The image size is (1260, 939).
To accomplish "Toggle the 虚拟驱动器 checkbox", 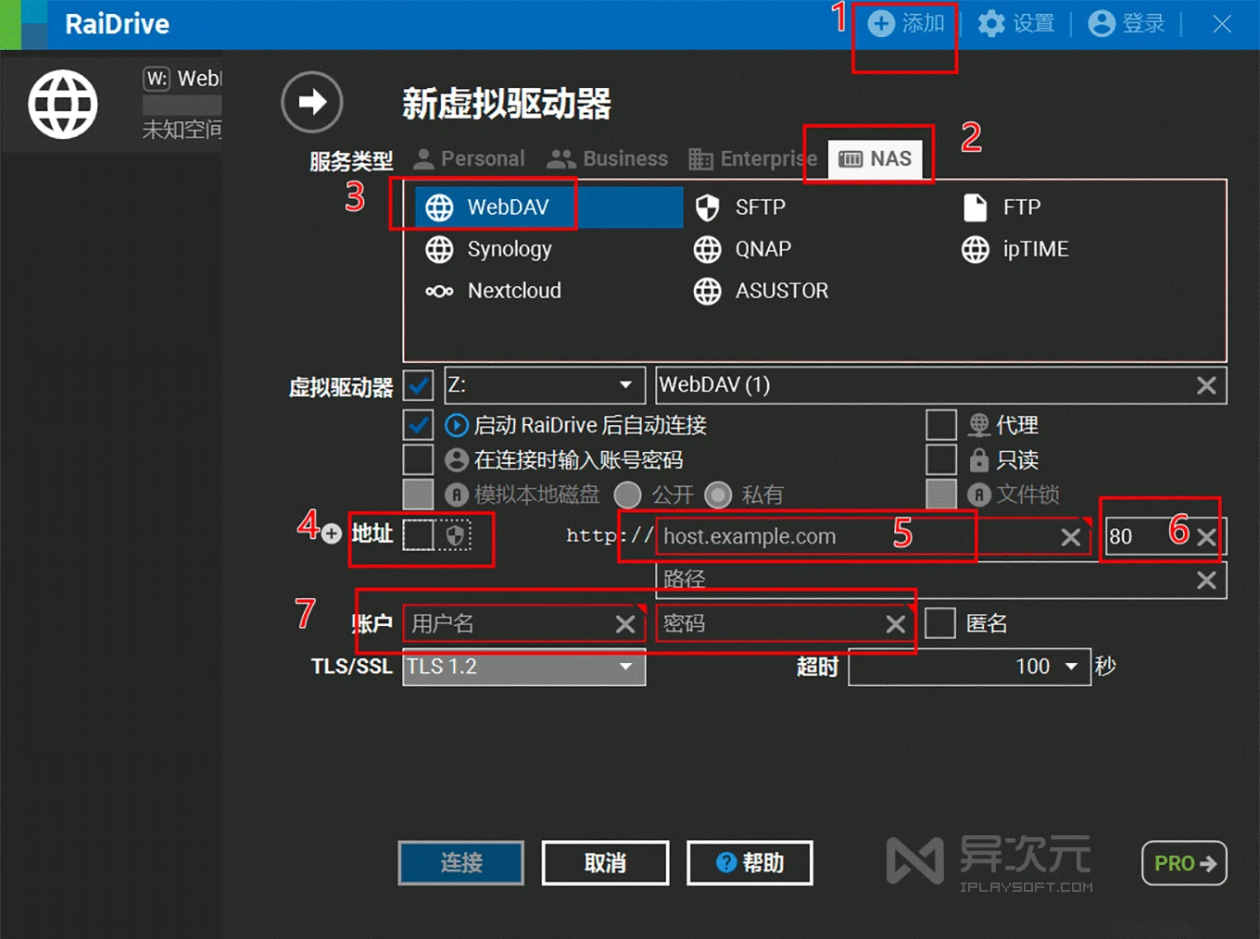I will 419,385.
